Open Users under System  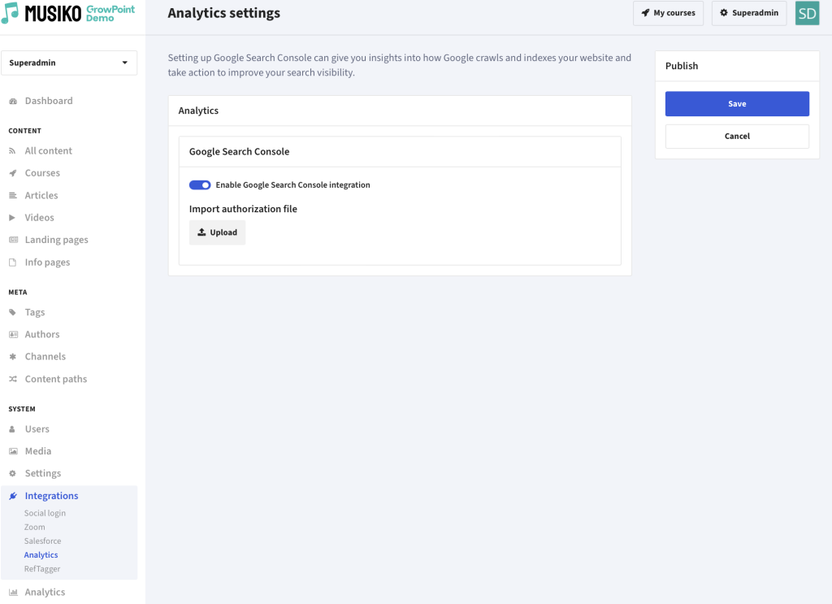coord(37,429)
